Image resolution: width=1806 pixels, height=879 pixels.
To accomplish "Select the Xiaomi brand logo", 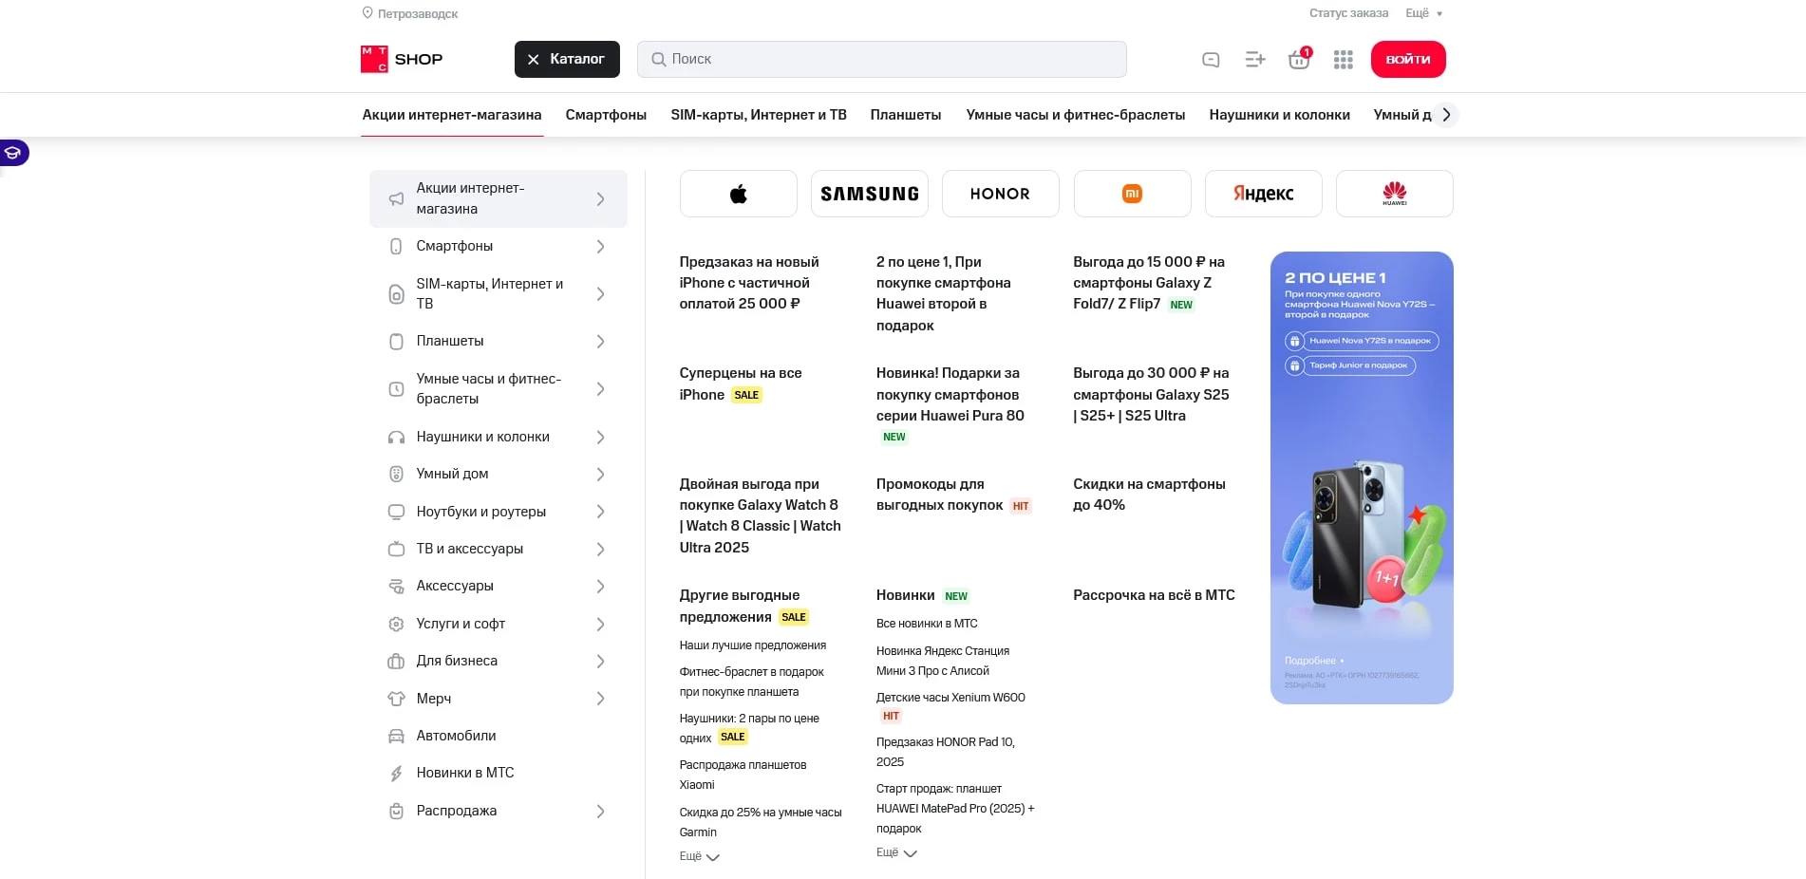I will point(1132,194).
